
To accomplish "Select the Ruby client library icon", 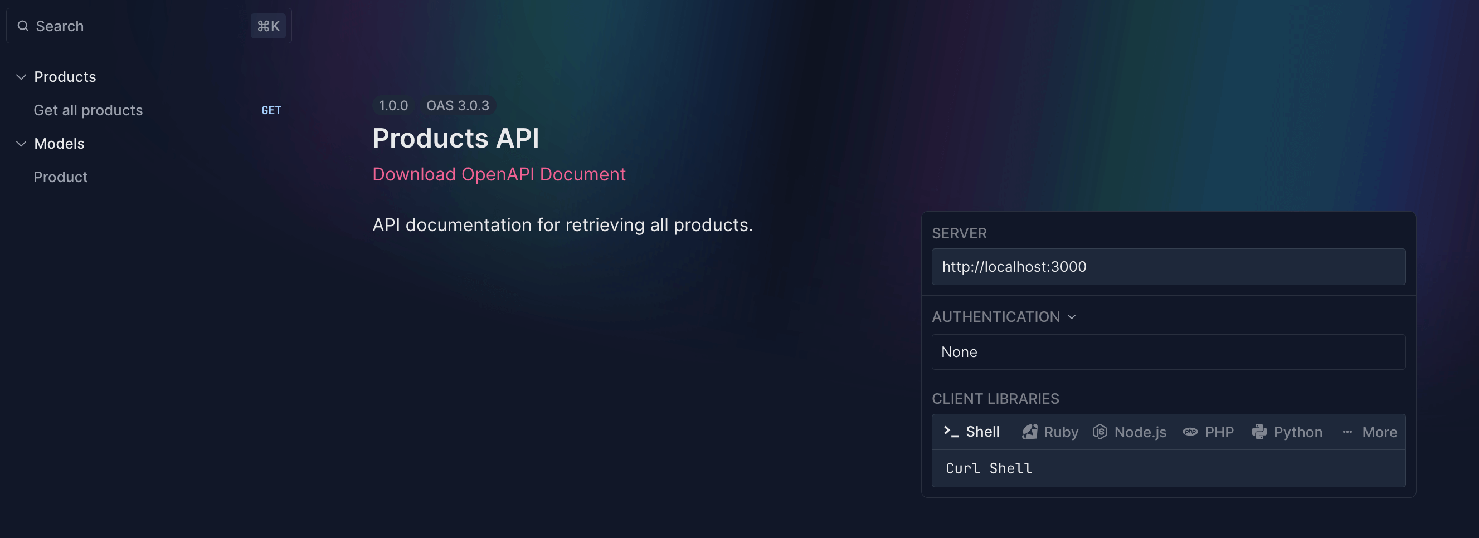I will 1029,432.
